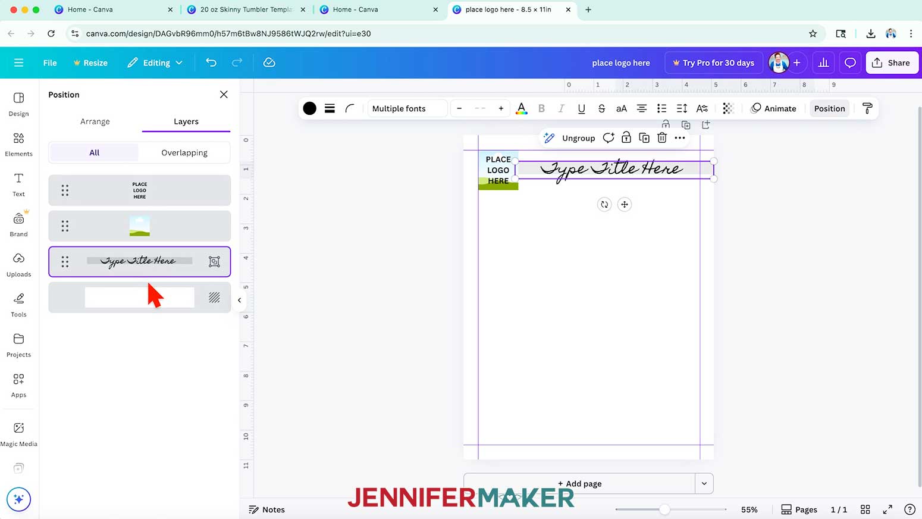The image size is (922, 519).
Task: Open the black fill color swatch
Action: [309, 108]
